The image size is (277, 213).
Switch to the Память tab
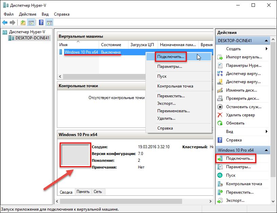(83, 192)
